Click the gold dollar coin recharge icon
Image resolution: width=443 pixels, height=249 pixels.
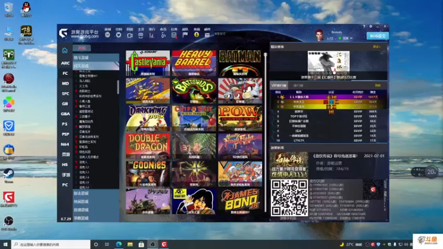tap(197, 35)
